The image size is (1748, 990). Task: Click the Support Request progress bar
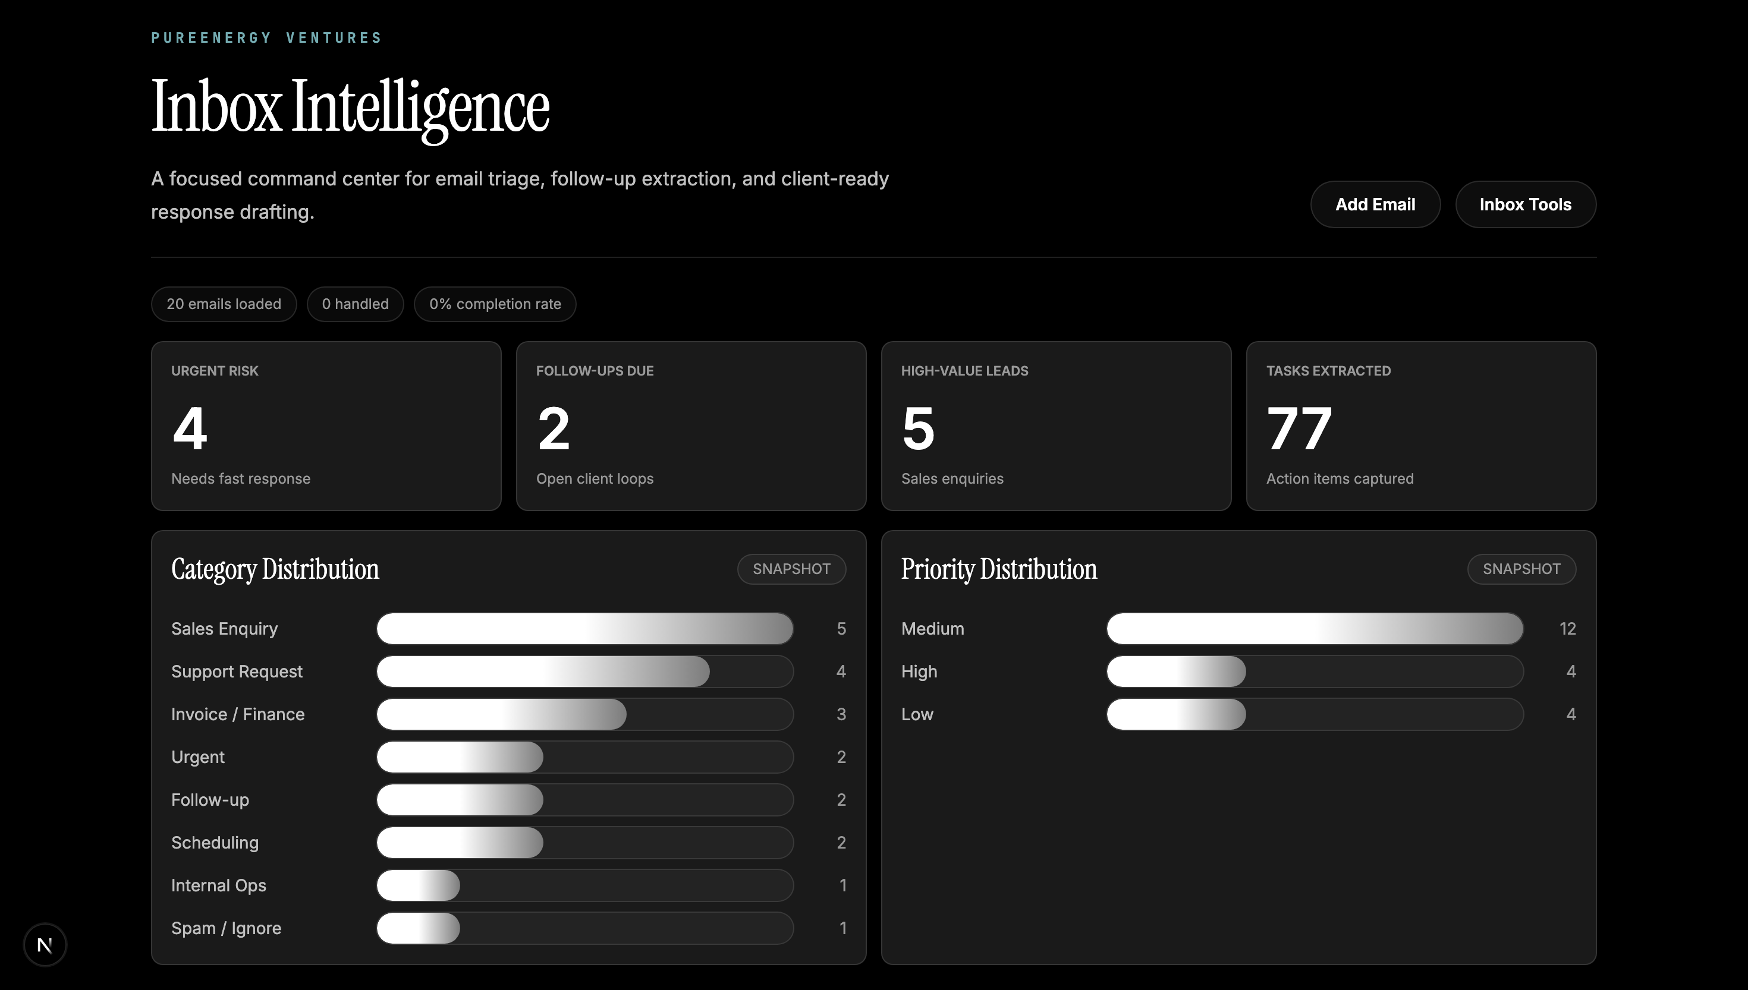click(x=585, y=671)
